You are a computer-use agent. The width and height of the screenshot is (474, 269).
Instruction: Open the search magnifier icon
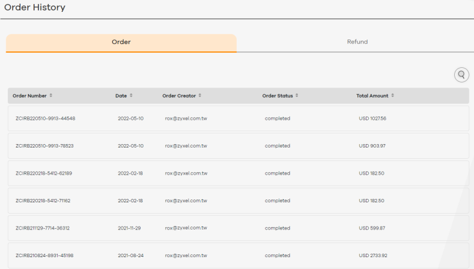click(x=462, y=75)
